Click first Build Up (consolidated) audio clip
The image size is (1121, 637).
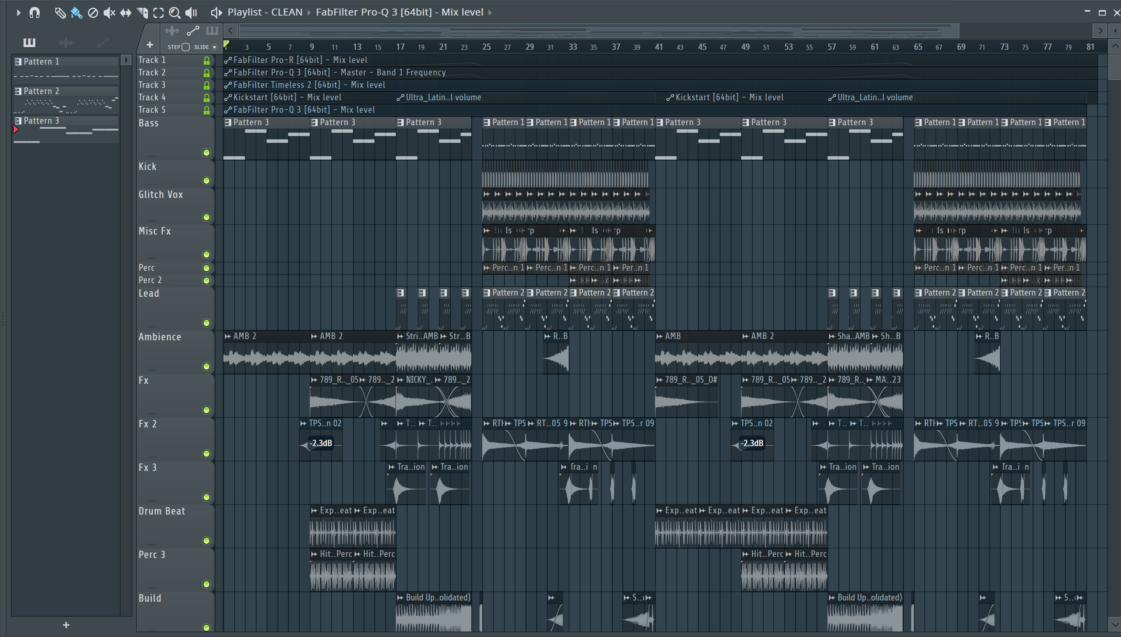pos(434,612)
